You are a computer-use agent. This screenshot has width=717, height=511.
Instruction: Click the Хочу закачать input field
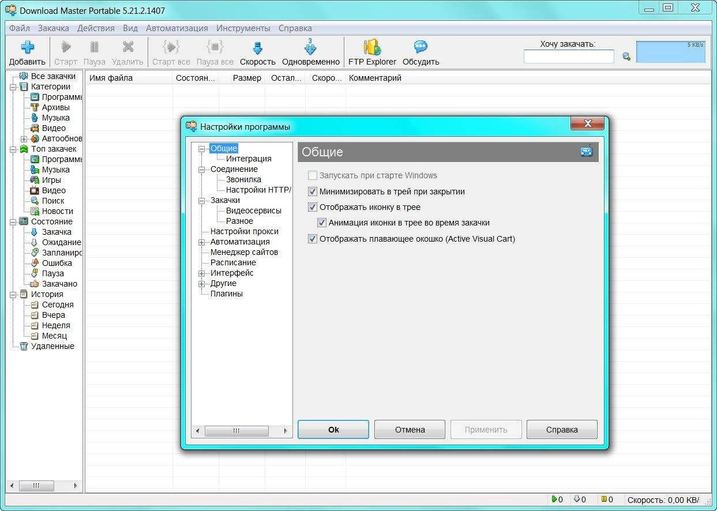569,57
